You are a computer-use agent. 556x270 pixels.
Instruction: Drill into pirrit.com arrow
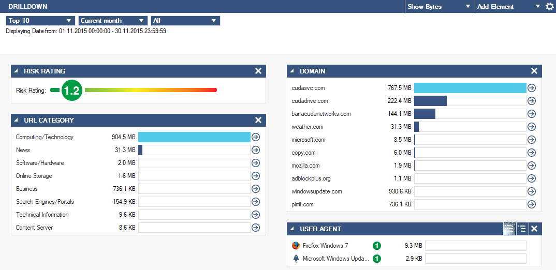(x=531, y=204)
